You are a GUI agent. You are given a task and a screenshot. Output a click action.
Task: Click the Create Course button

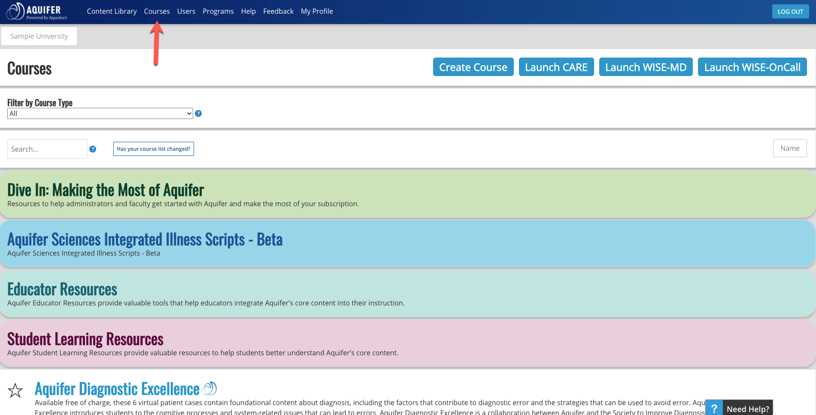tap(473, 67)
